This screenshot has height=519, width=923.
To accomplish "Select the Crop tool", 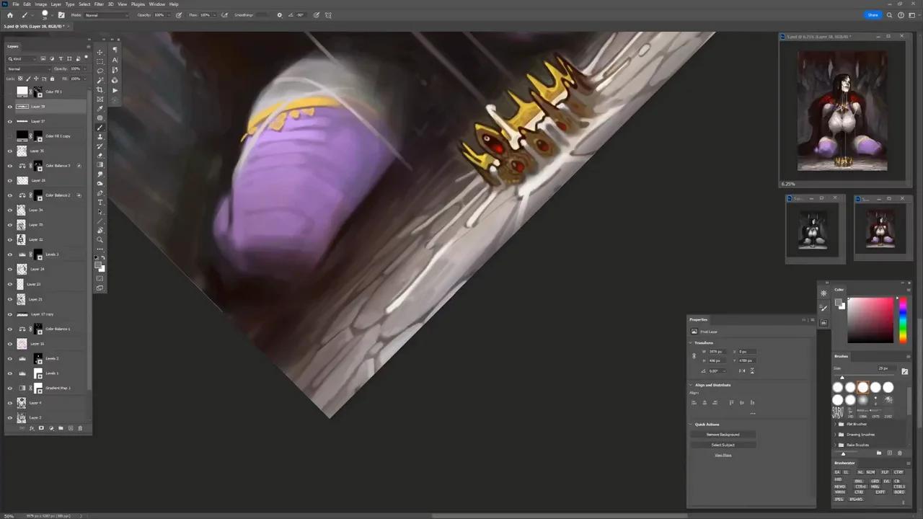I will (x=100, y=90).
